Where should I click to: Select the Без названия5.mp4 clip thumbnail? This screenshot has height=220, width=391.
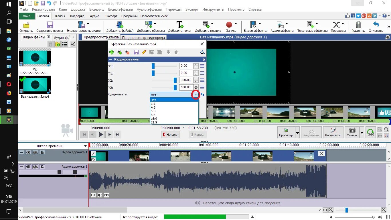point(35,85)
